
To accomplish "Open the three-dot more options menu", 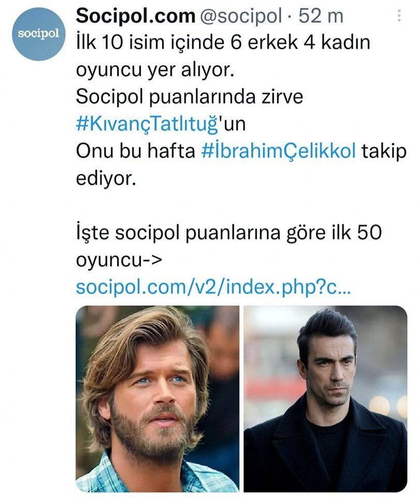I will click(x=399, y=16).
